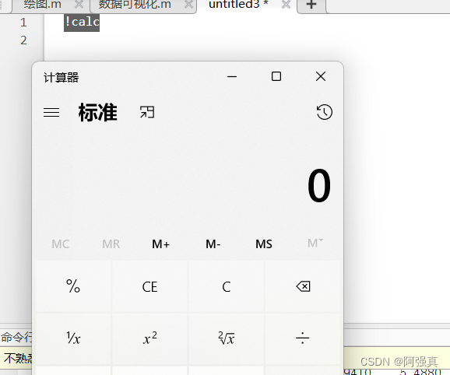The image size is (450, 375).
Task: Click the !calc code on line 1
Action: [82, 22]
